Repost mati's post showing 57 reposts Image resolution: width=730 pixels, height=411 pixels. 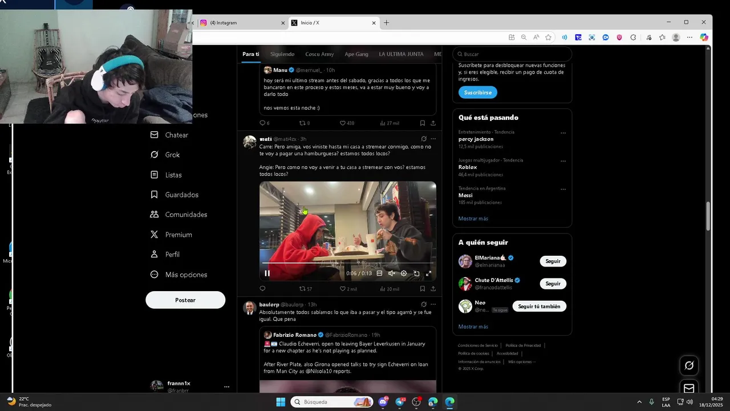click(306, 289)
